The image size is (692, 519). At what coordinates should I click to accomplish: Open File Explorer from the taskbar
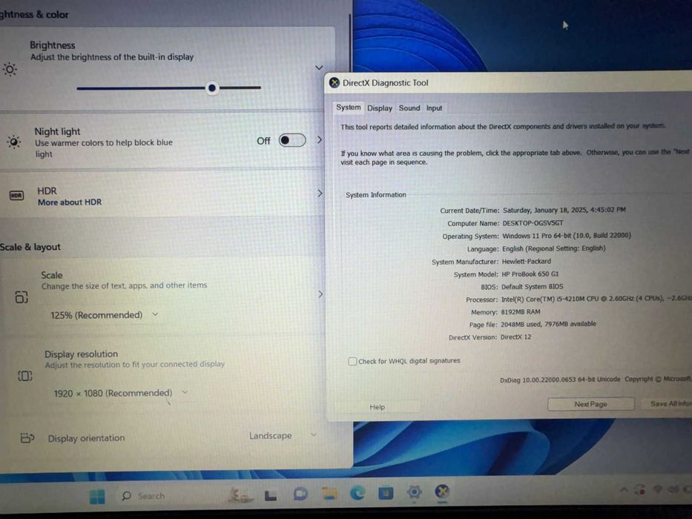coord(329,493)
